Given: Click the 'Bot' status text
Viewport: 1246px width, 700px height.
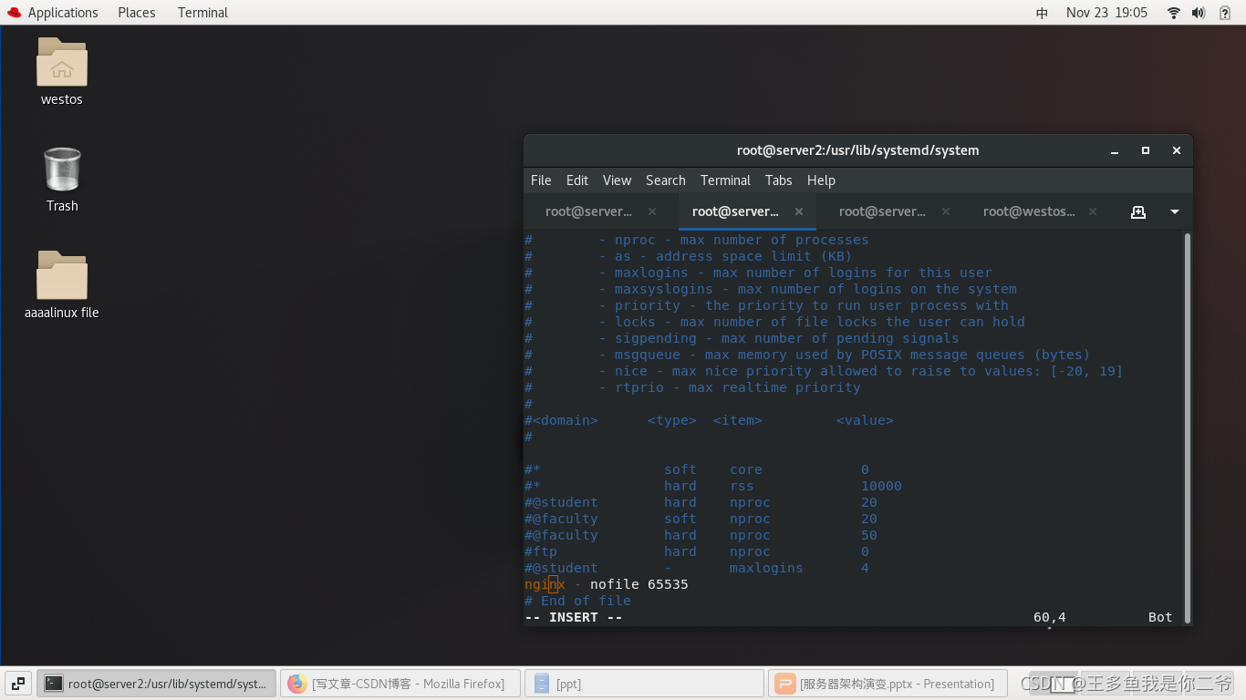Looking at the screenshot, I should [1160, 617].
